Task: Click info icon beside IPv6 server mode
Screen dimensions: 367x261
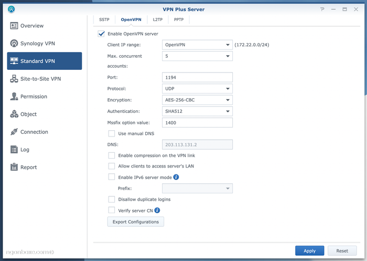Action: 176,177
